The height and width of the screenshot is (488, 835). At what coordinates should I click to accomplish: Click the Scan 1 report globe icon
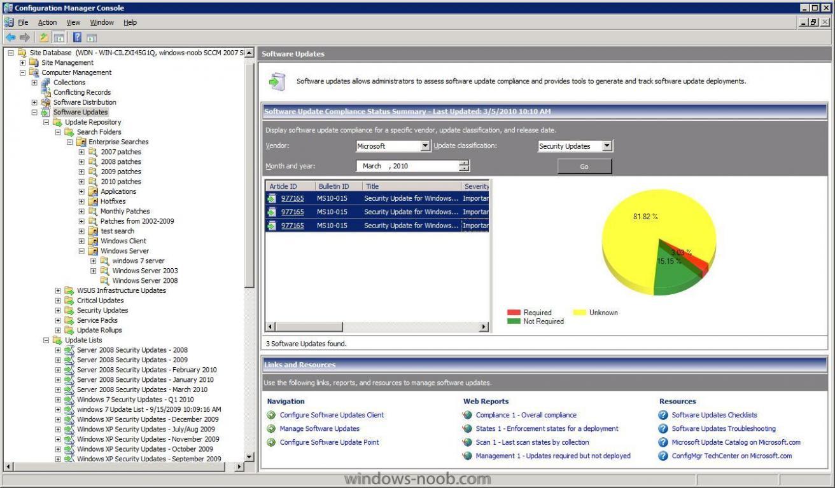pyautogui.click(x=468, y=442)
